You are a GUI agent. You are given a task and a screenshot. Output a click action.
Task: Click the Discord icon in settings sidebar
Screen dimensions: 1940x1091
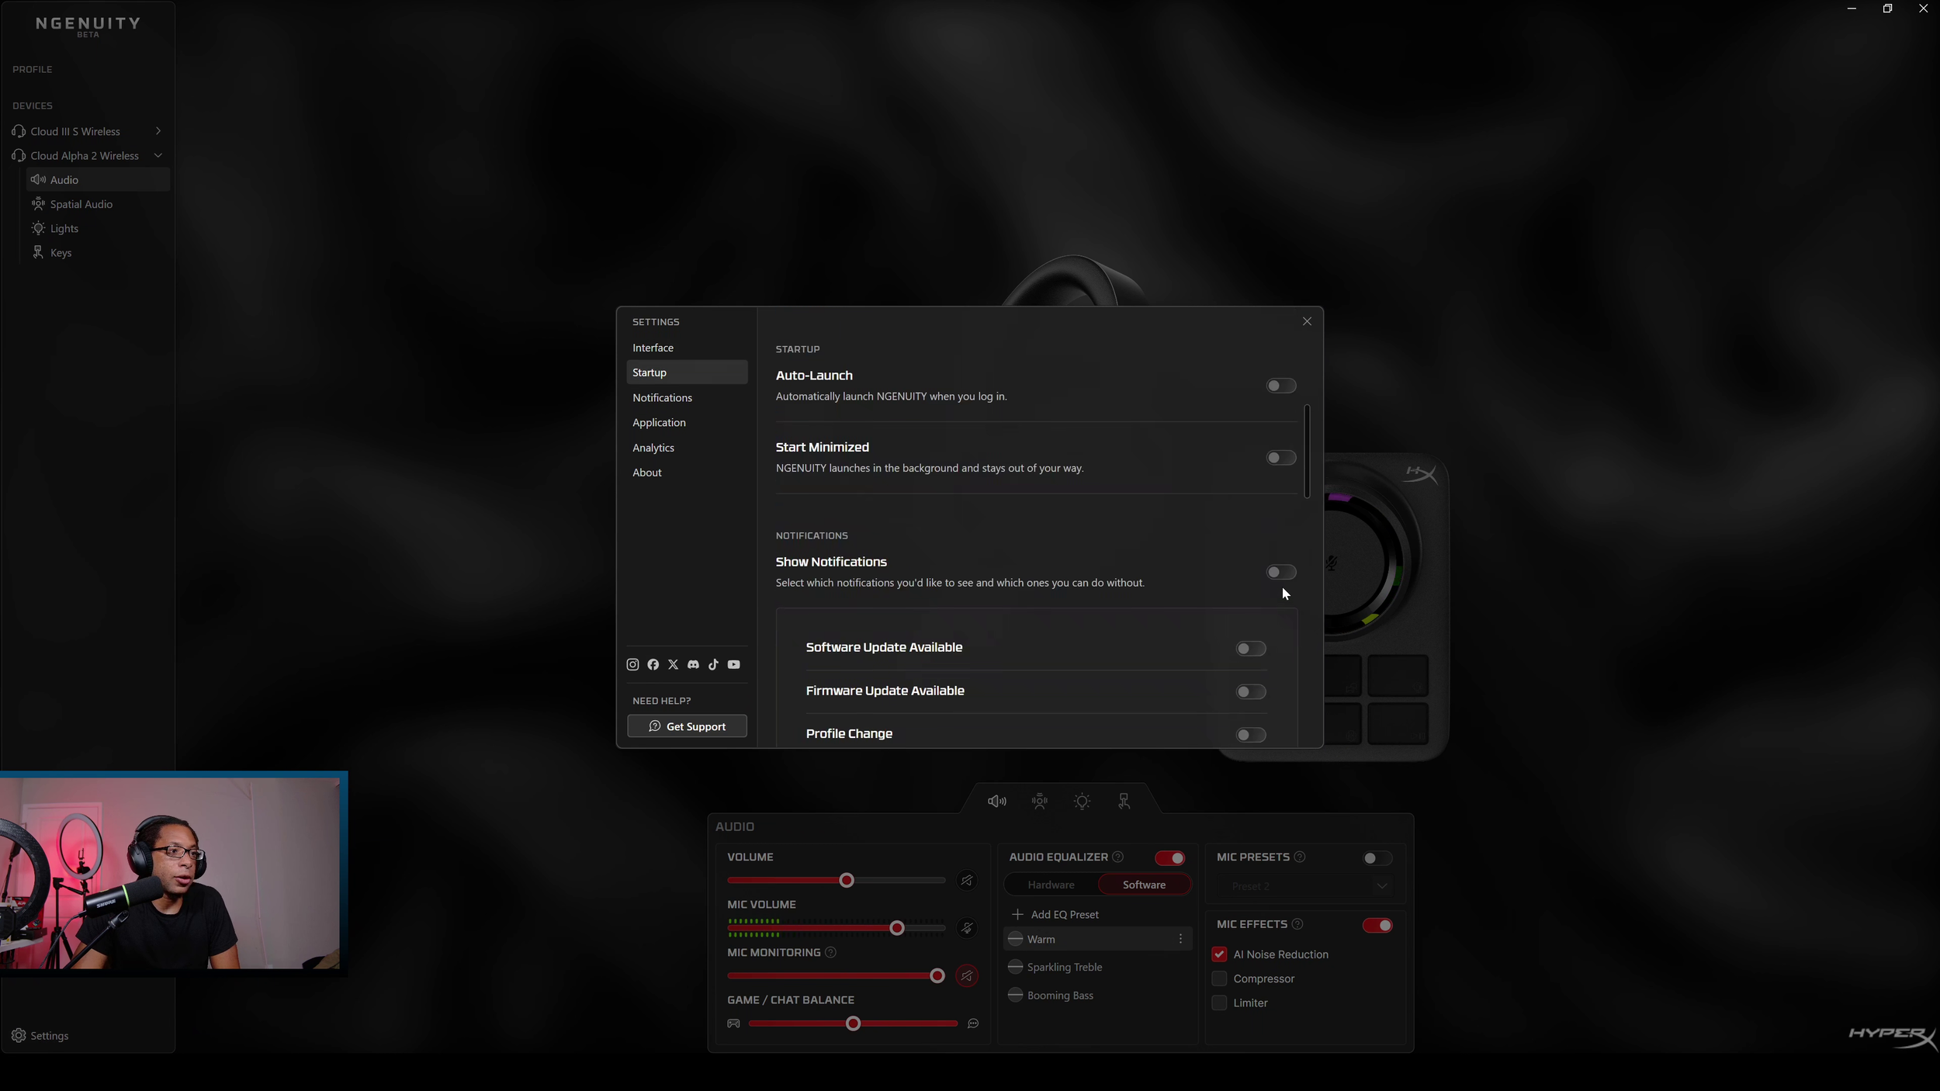click(x=693, y=665)
